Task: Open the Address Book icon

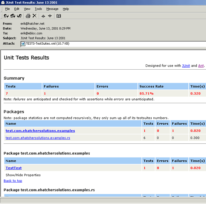Action: tap(59, 16)
